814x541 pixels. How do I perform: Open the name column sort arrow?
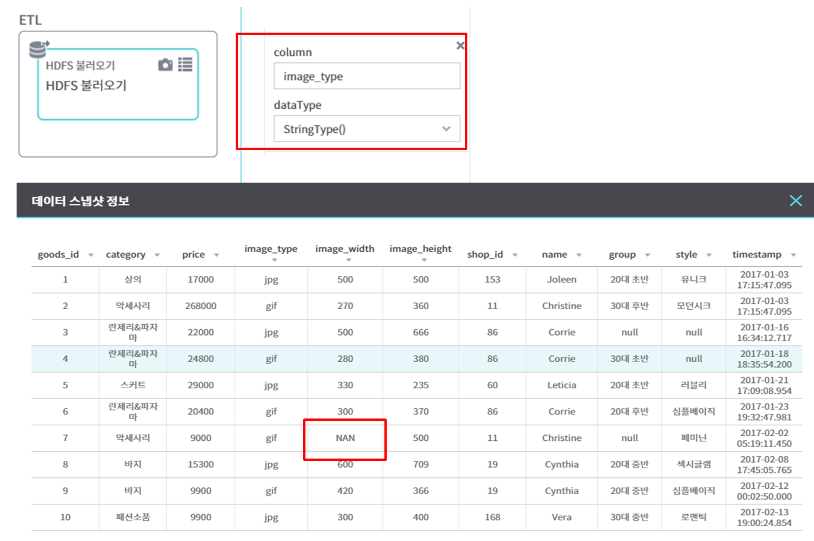pyautogui.click(x=579, y=255)
